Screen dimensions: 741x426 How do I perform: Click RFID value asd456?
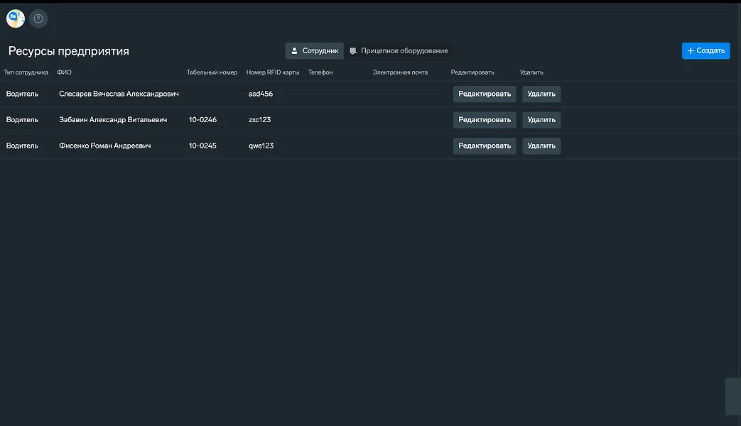point(261,94)
